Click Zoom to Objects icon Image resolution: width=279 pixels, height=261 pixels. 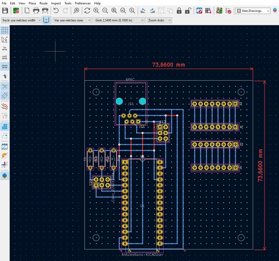tap(123, 11)
